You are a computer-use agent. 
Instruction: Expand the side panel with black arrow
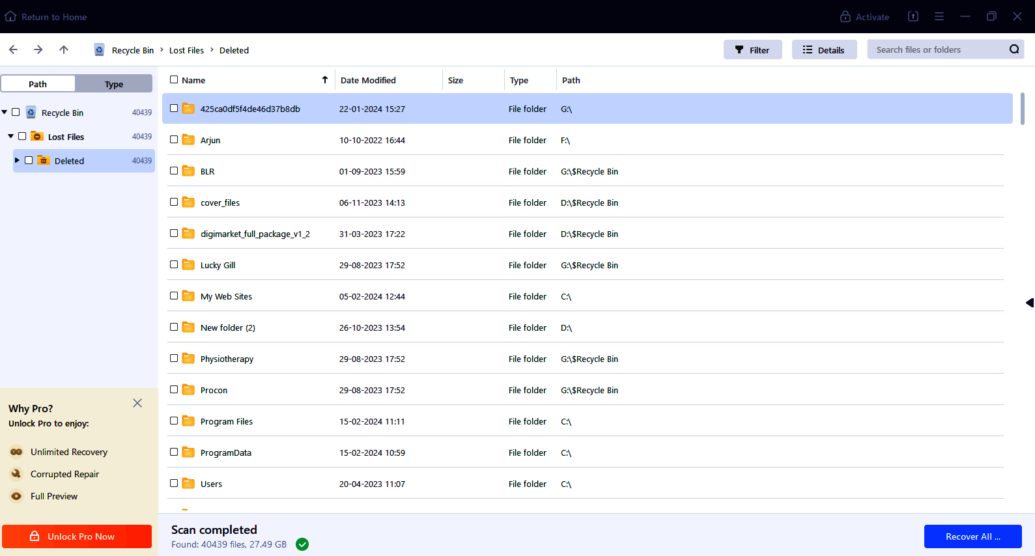click(x=1029, y=303)
